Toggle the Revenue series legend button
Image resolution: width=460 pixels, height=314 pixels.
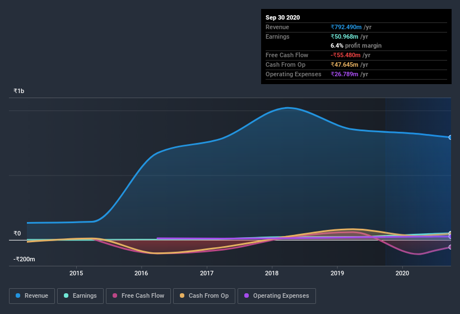click(32, 295)
